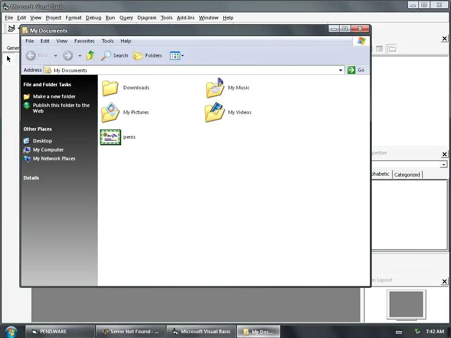The image size is (451, 338).
Task: Open the Tools menu in My Documents
Action: [x=107, y=41]
